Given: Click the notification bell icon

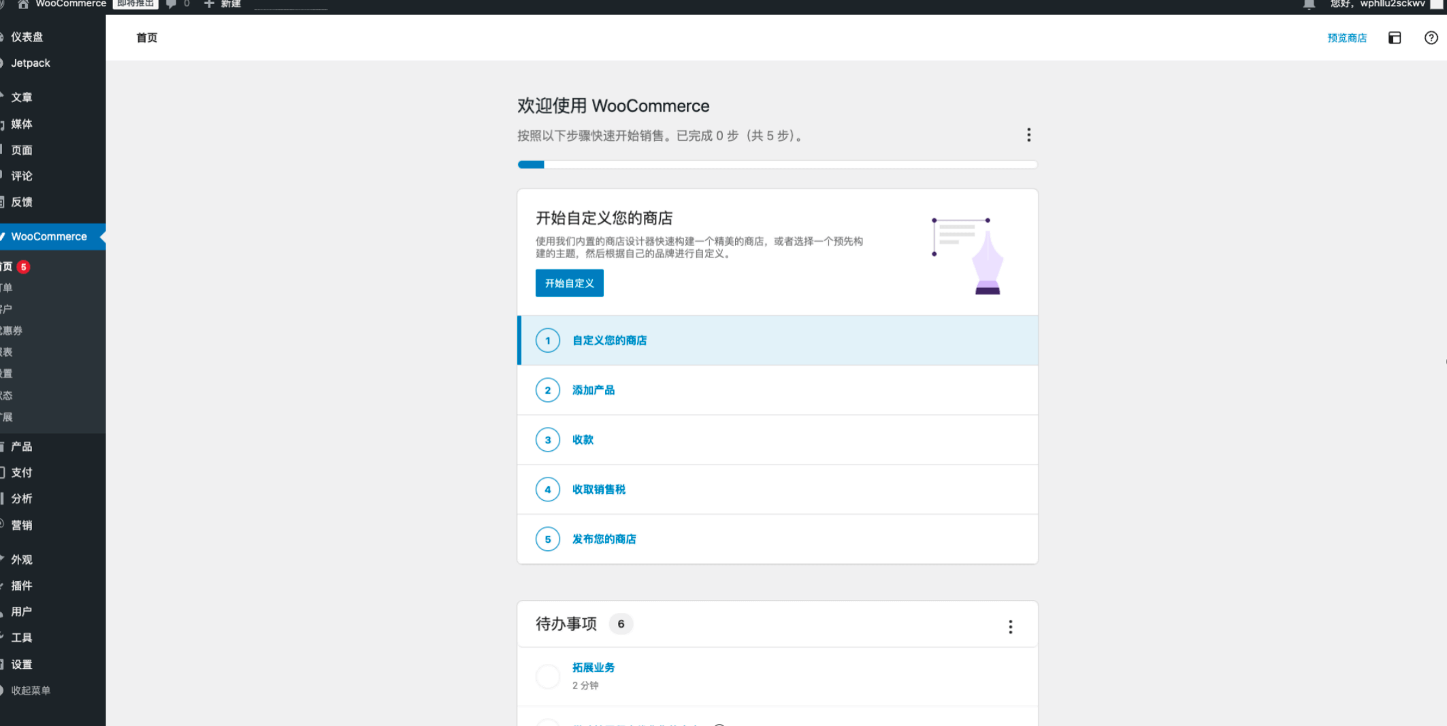Looking at the screenshot, I should point(1309,5).
